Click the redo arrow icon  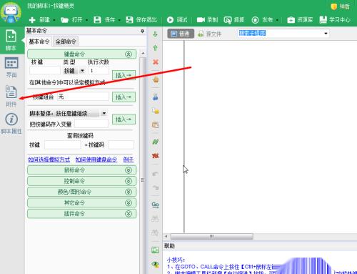[x=156, y=187]
